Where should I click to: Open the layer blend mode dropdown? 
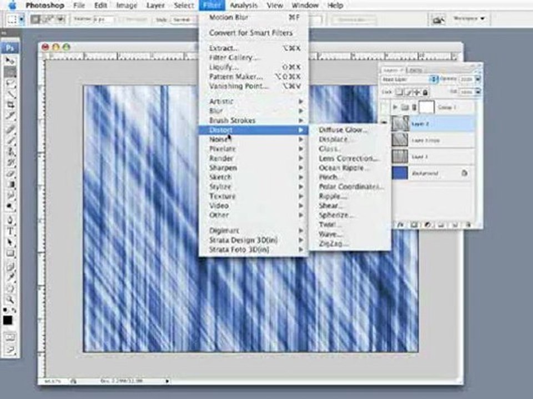[x=409, y=79]
